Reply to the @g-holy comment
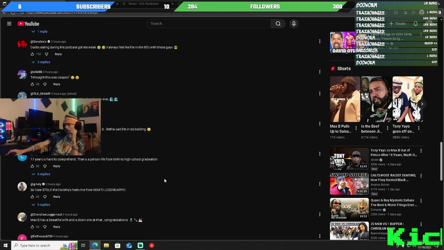The width and height of the screenshot is (444, 250). (57, 197)
